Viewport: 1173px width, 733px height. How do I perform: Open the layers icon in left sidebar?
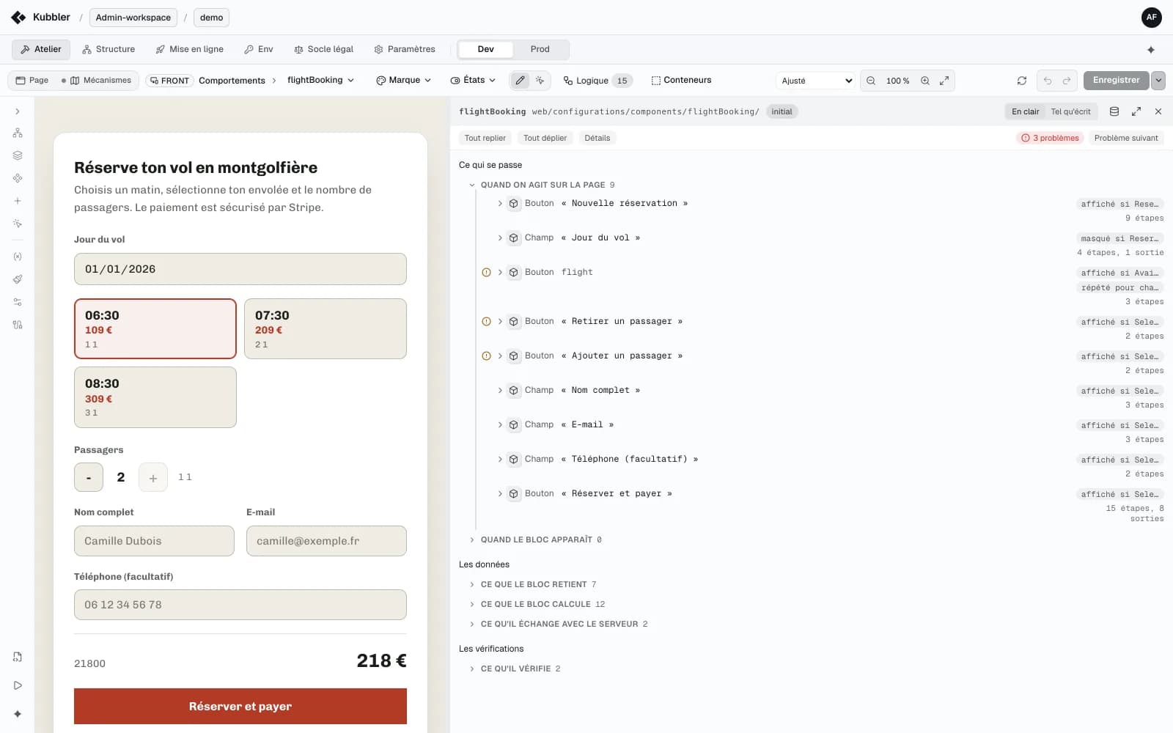[x=18, y=155]
